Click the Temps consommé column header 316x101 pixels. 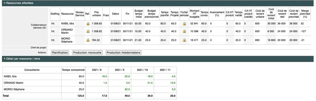coord(73,70)
